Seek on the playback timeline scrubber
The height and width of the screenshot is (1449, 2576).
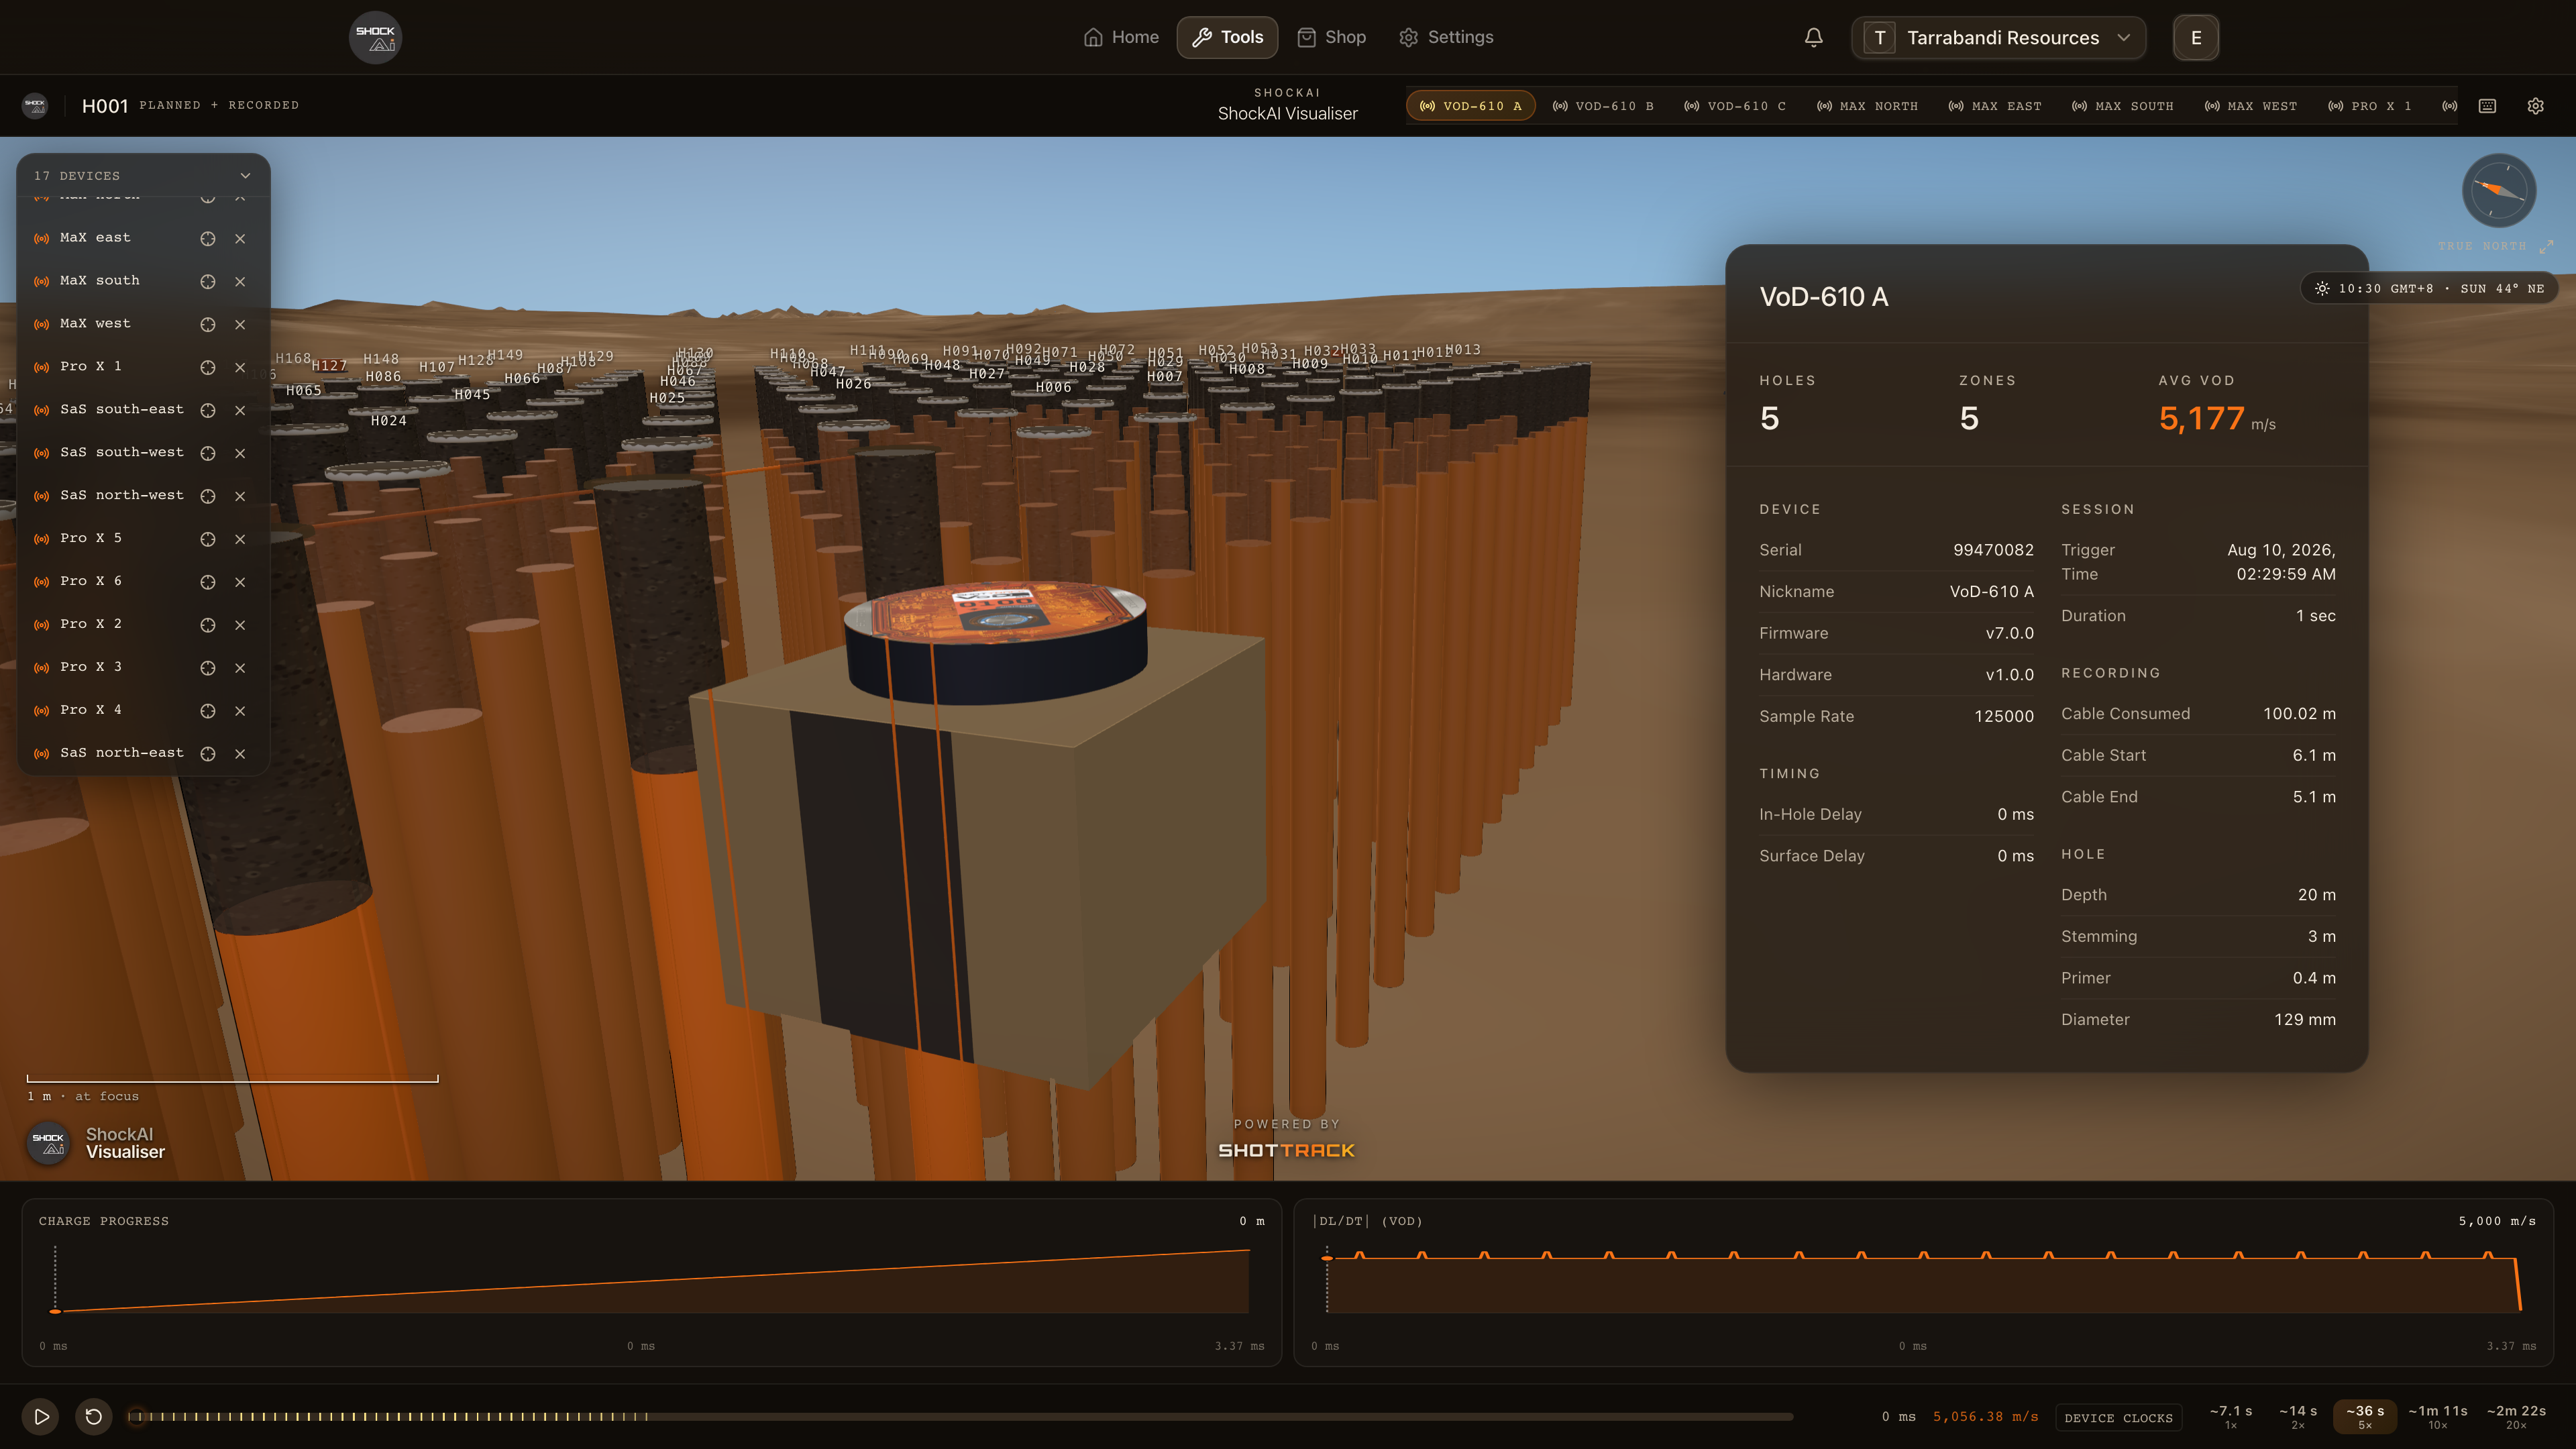pos(960,1417)
